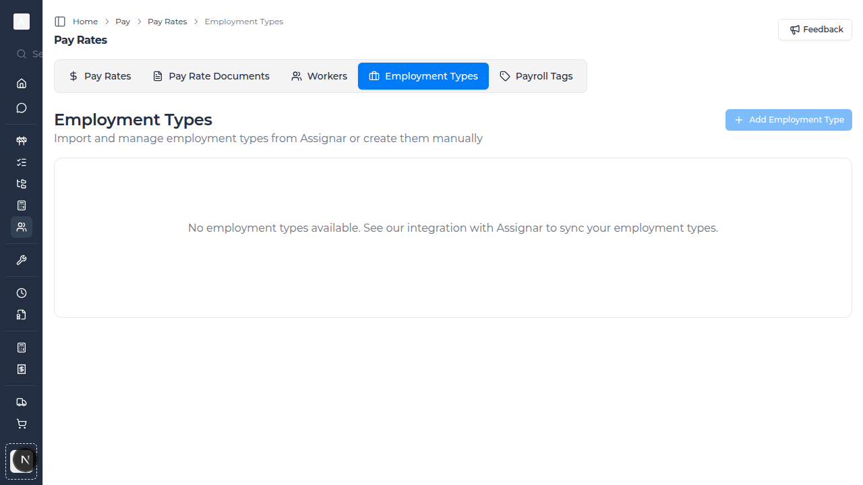Open the shopping cart icon
The image size is (863, 485).
(21, 424)
